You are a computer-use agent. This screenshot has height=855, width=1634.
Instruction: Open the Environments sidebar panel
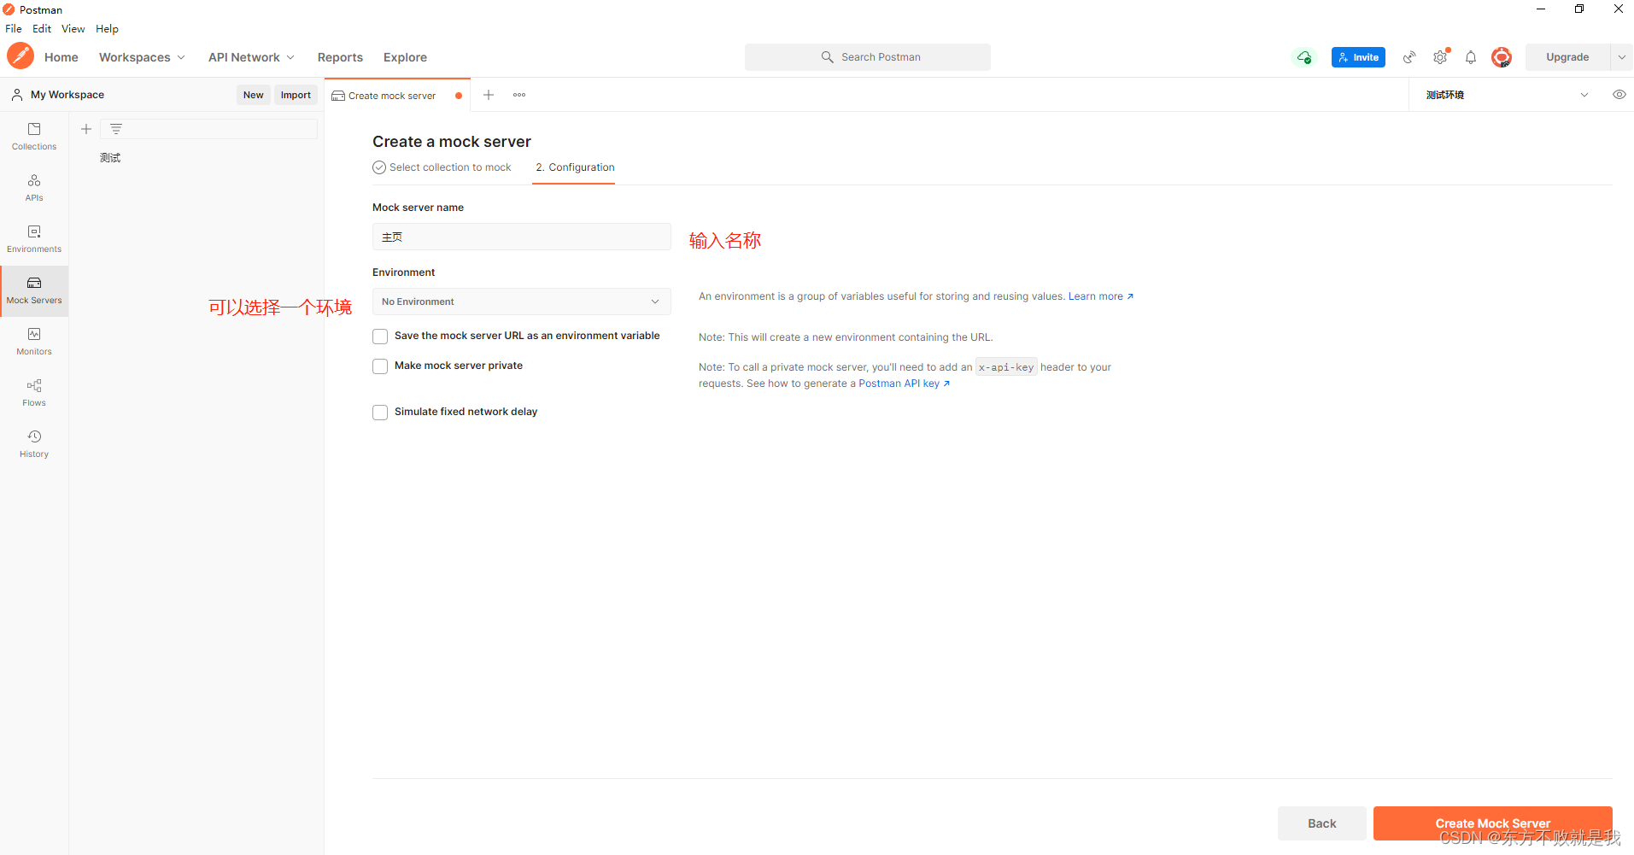(x=33, y=239)
